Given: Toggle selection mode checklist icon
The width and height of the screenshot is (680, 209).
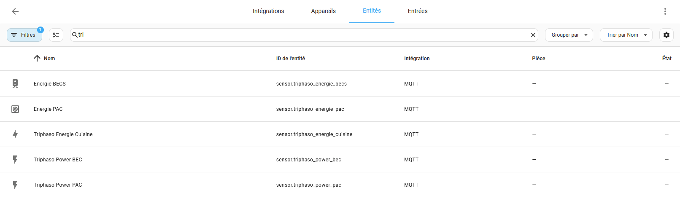Looking at the screenshot, I should click(x=56, y=35).
